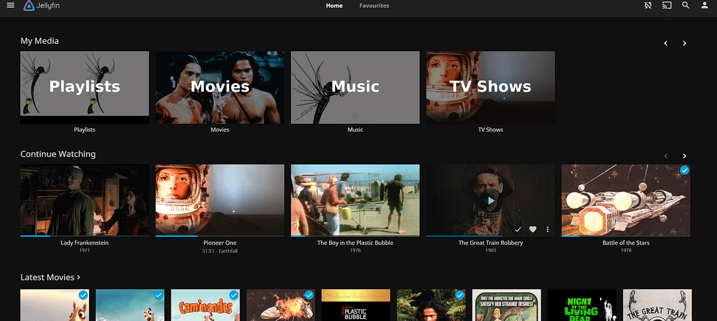Play The Great Train Robbery via play icon
This screenshot has width=717, height=321.
coord(491,201)
